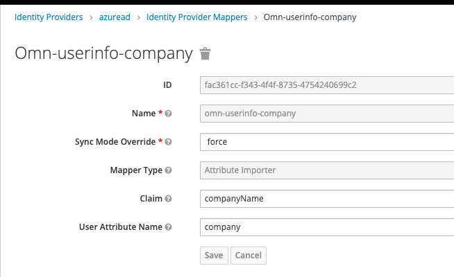
Task: Click the disabled Name field
Action: (327, 114)
